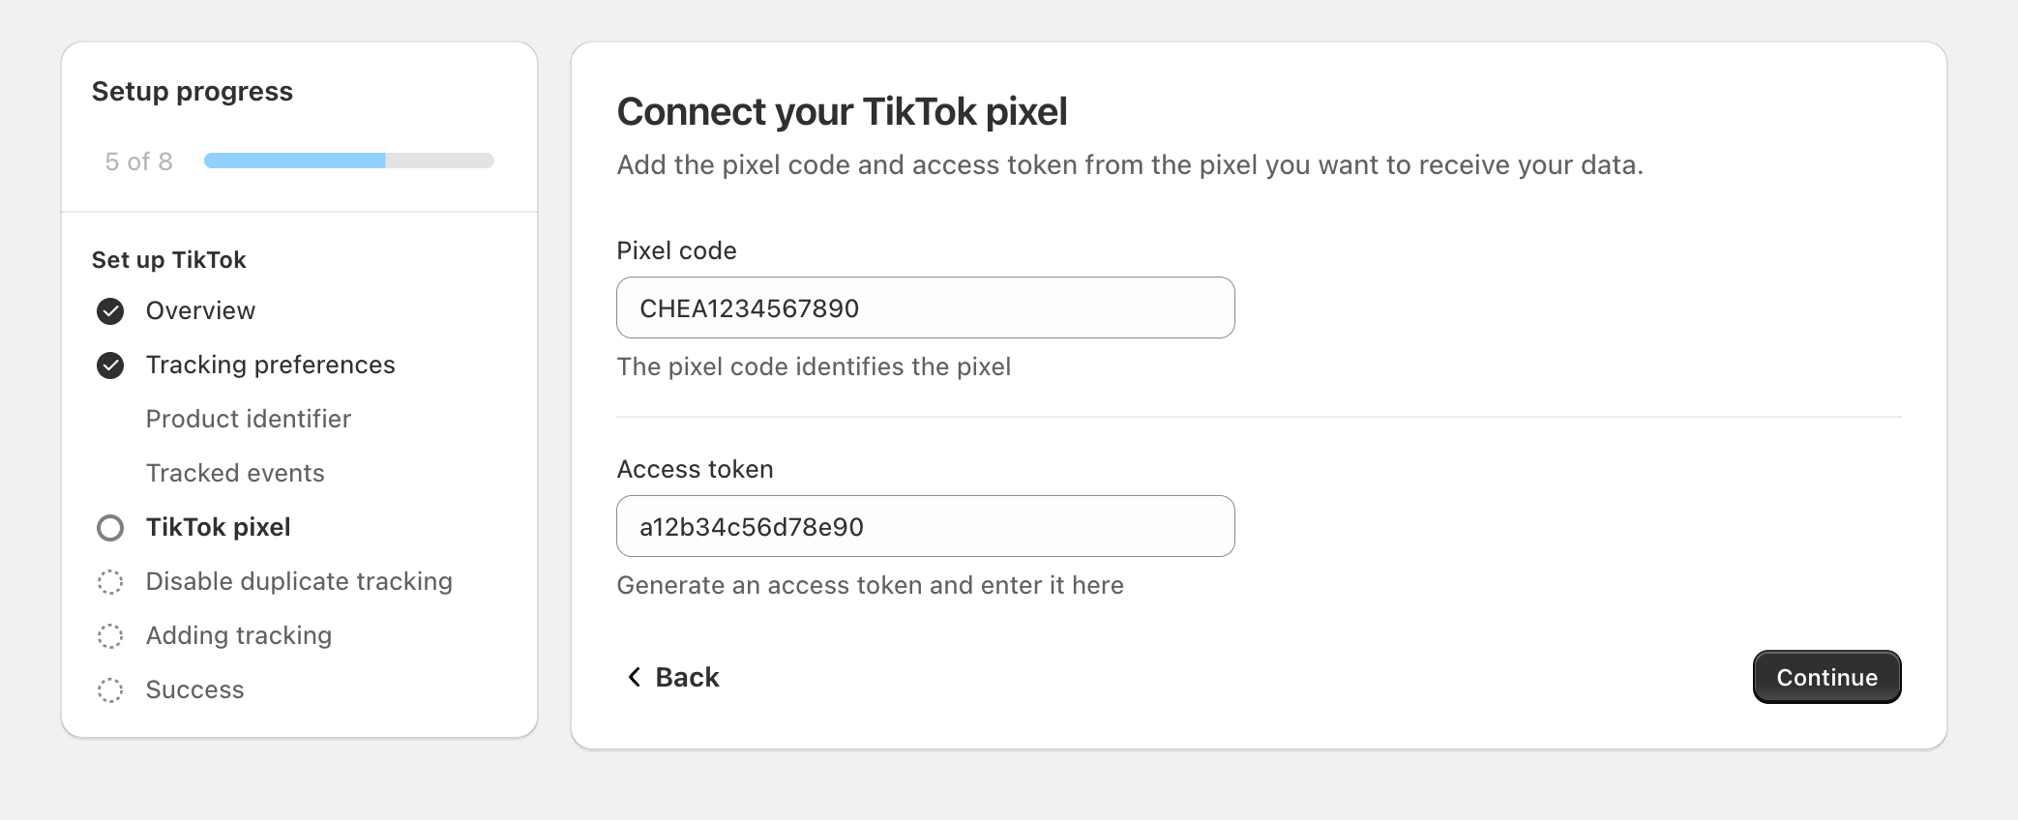
Task: Select the Product identifier sub-step
Action: [x=248, y=419]
